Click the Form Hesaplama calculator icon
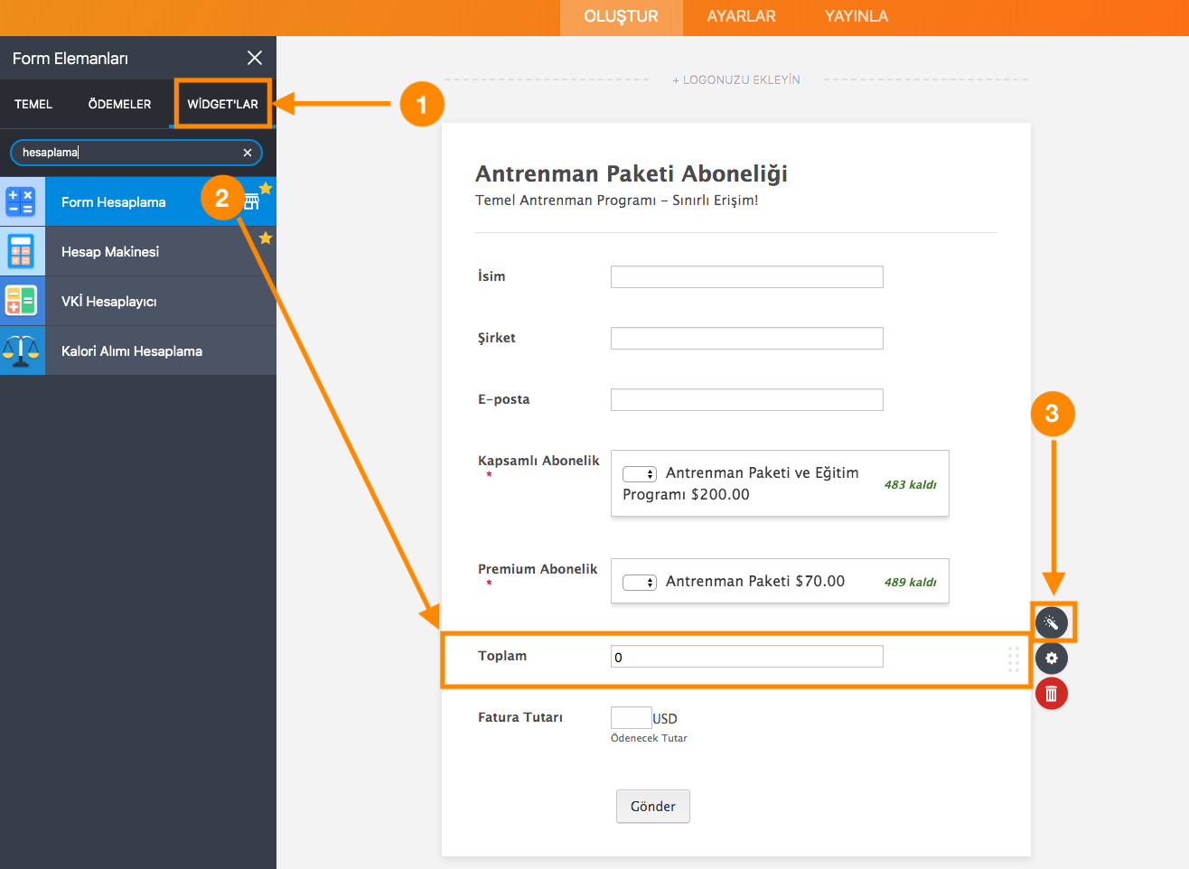 (21, 201)
